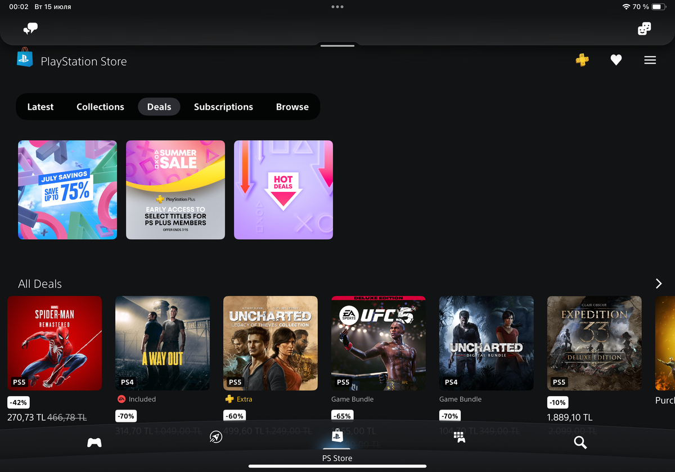Image resolution: width=675 pixels, height=472 pixels.
Task: Open the Uncharted Digital Bundle cover
Action: coord(487,343)
